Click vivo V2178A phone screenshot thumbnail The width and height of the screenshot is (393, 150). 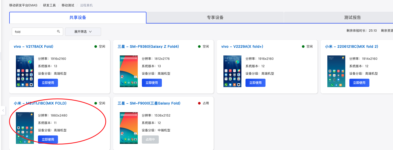[25, 71]
